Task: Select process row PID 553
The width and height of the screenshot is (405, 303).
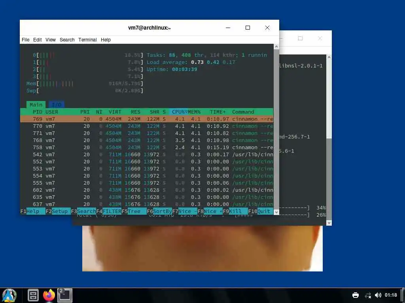Action: click(146, 169)
